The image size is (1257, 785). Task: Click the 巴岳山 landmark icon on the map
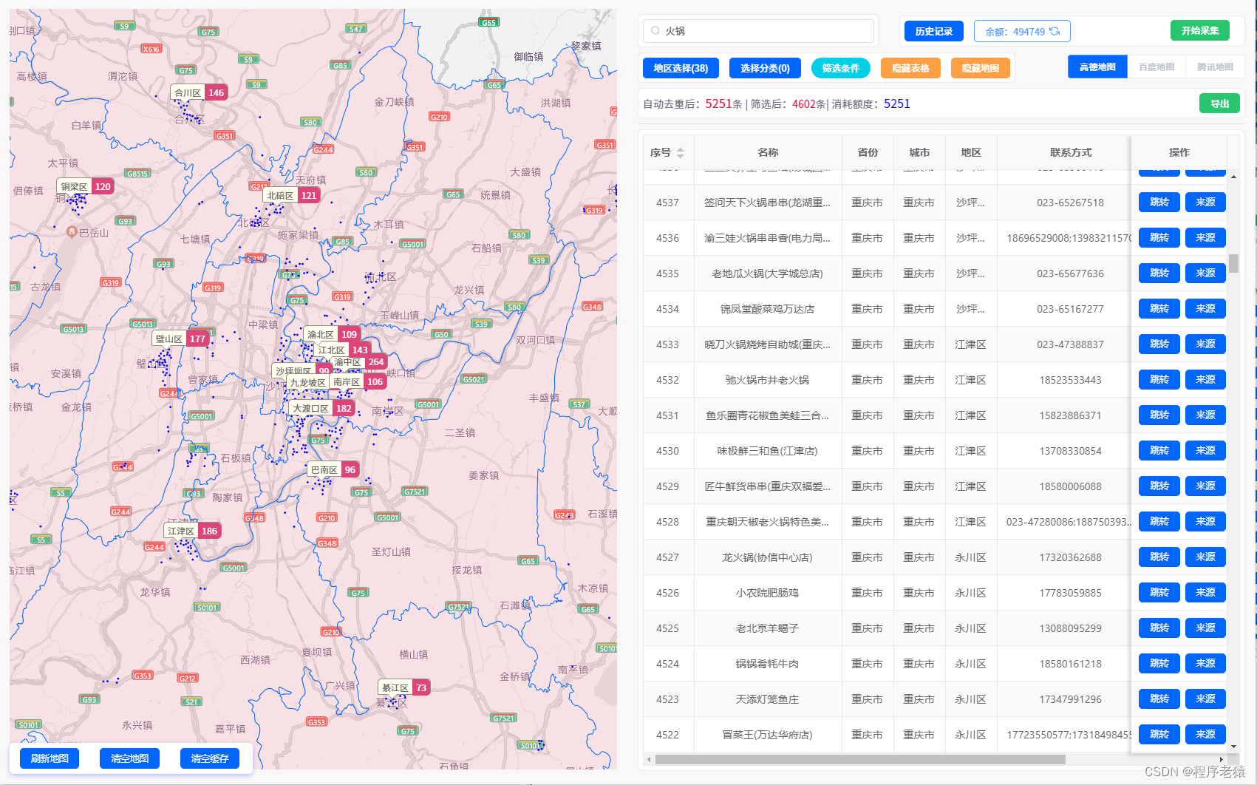click(72, 232)
